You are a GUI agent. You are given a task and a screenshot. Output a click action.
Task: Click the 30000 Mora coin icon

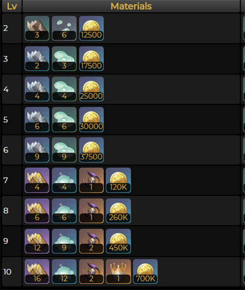tap(91, 119)
